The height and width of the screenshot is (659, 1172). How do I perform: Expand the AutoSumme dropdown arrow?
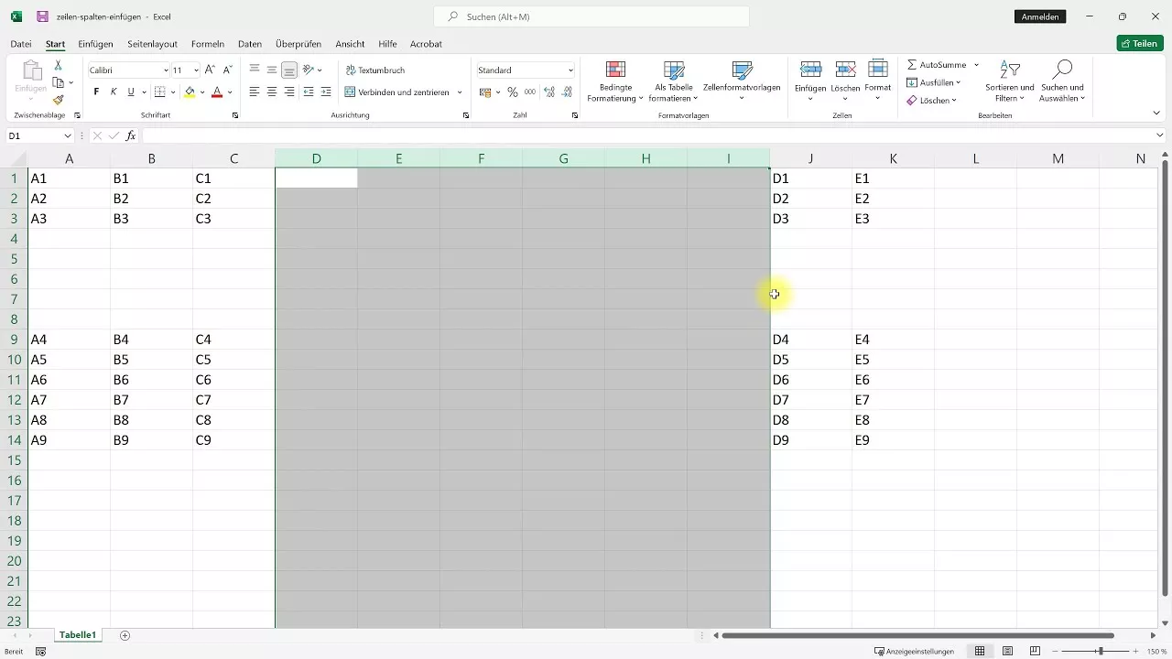click(976, 65)
